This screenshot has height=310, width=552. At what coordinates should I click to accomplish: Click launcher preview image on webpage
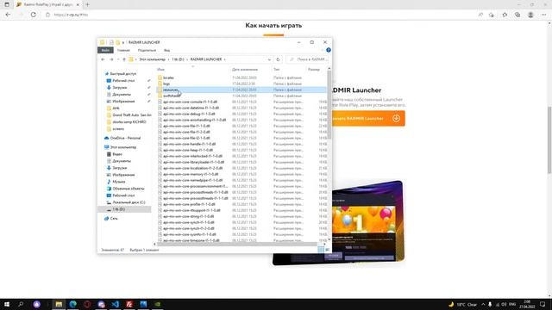click(368, 222)
